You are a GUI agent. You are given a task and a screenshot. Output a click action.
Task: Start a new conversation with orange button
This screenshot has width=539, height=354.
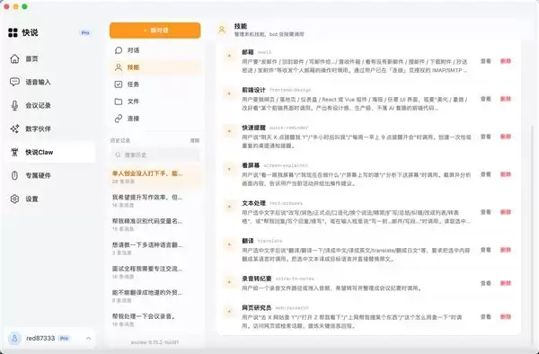pos(155,31)
